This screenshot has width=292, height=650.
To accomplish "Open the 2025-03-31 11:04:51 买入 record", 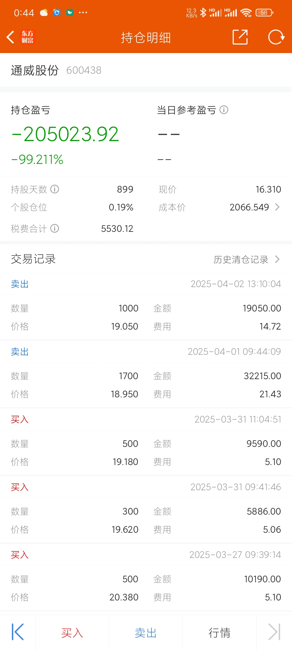I will [146, 441].
